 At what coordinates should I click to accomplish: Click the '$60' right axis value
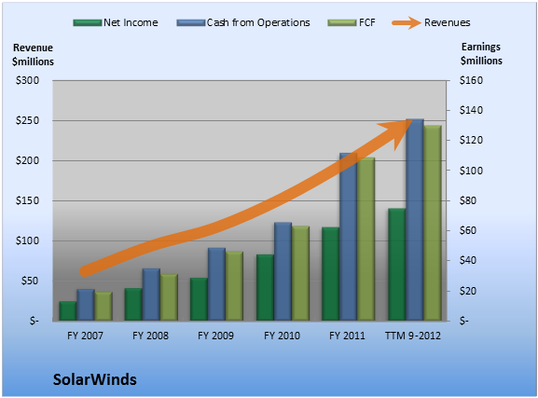[468, 230]
